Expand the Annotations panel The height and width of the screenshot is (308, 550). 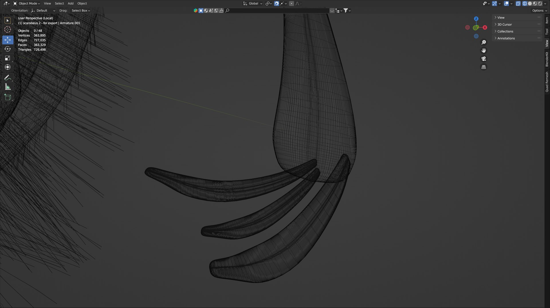[517, 38]
